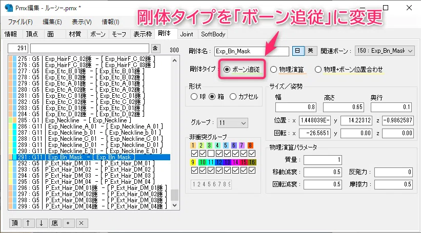Click the PMX editor app icon in title bar
The height and width of the screenshot is (233, 421).
(x=9, y=8)
